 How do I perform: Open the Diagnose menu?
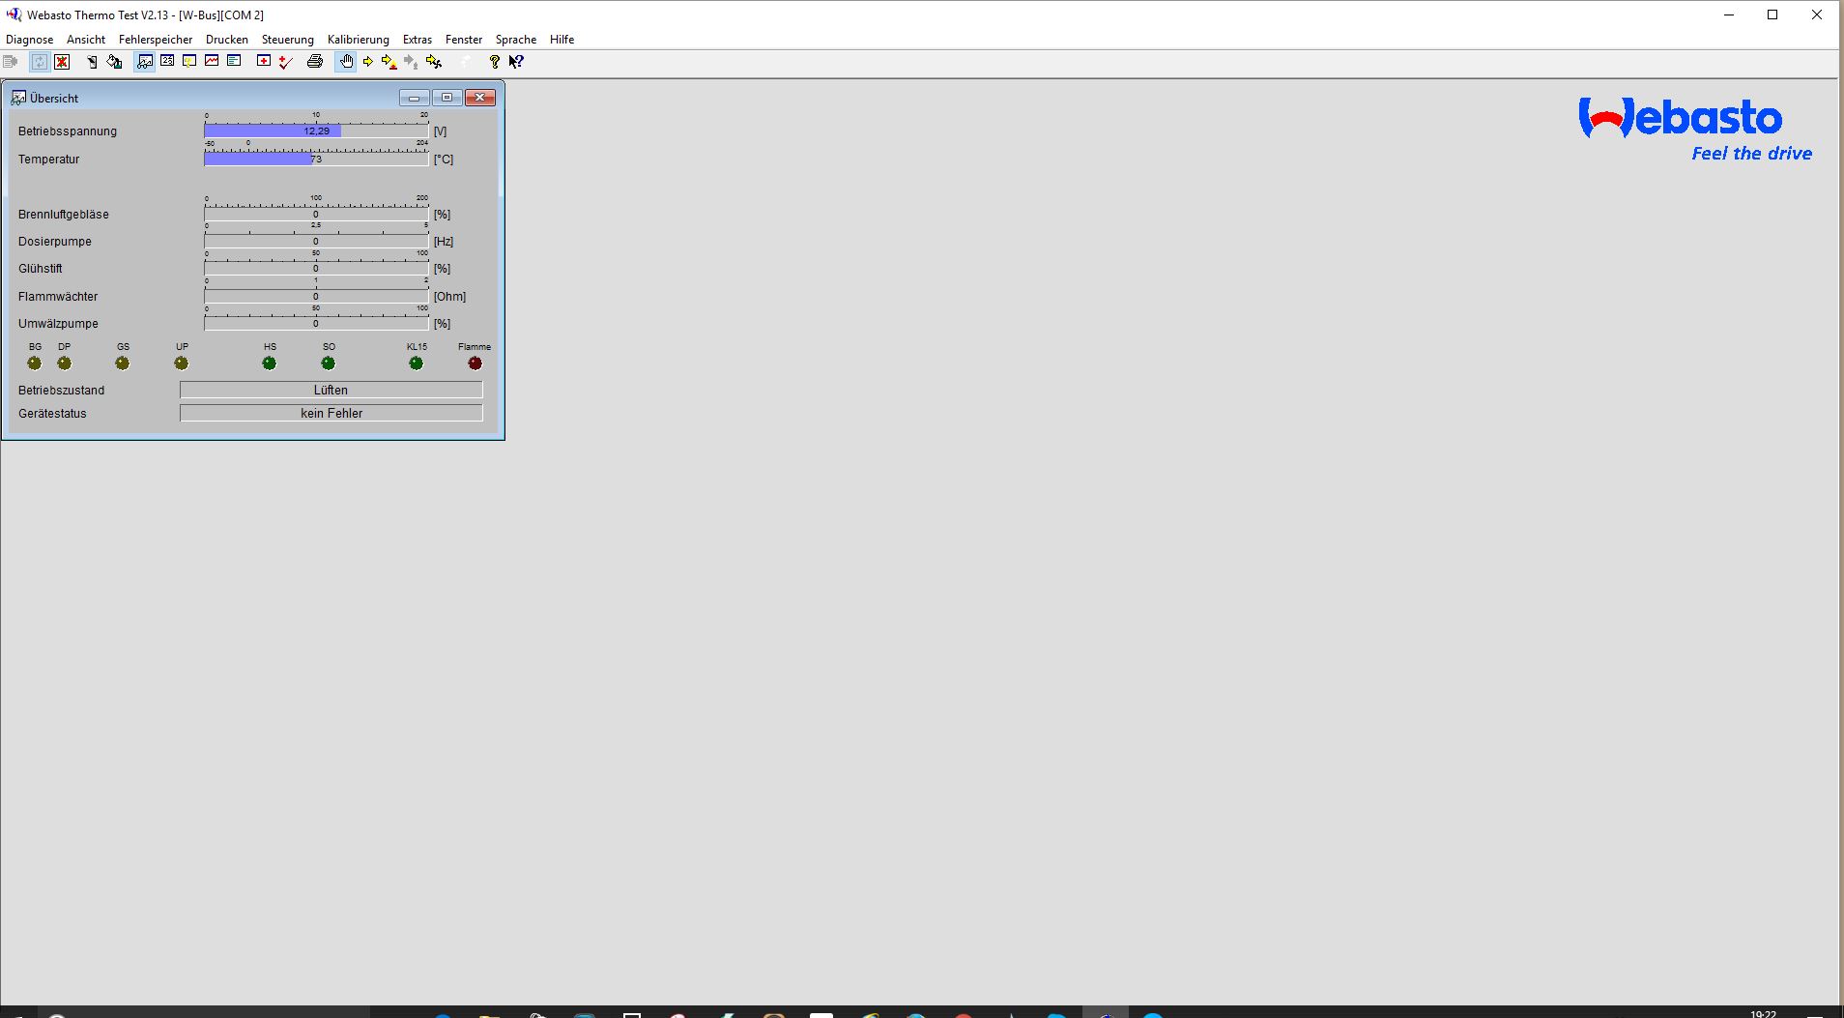tap(29, 40)
